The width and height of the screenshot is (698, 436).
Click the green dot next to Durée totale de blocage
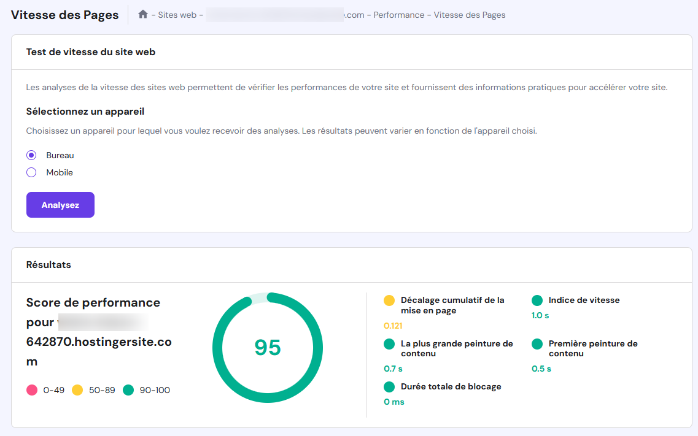pyautogui.click(x=388, y=387)
